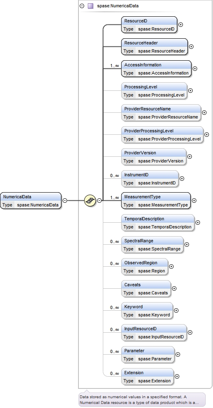
Task: Select the TemporalDescription element
Action: coord(158,223)
